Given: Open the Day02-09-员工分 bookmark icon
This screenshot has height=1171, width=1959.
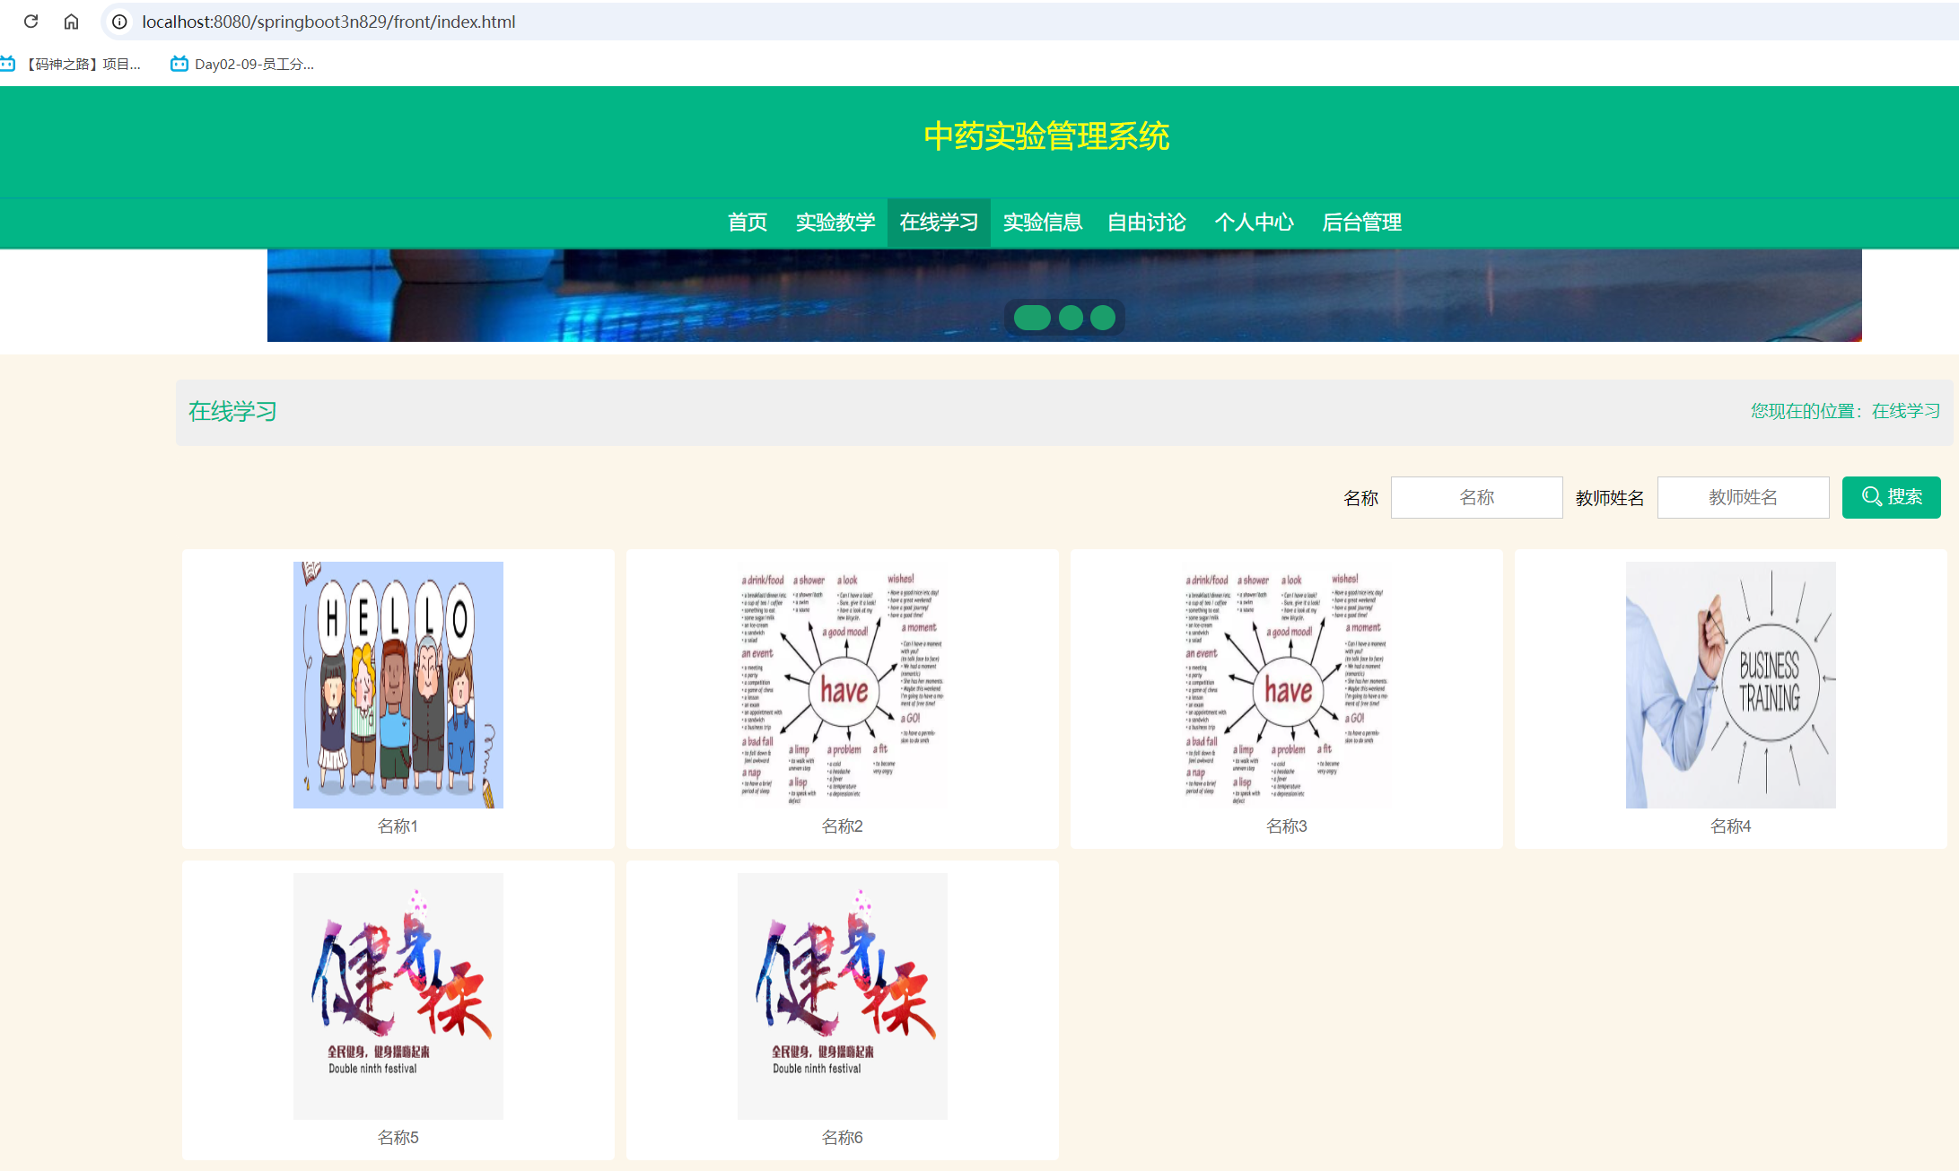Looking at the screenshot, I should click(178, 64).
